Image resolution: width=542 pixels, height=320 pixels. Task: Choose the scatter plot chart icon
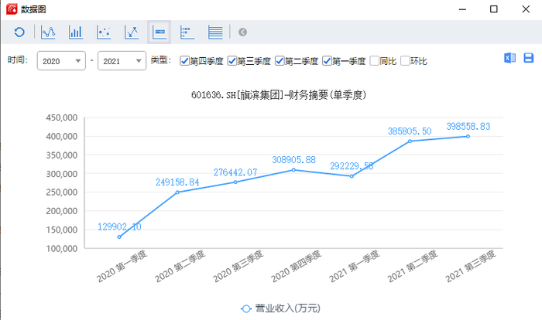[x=104, y=32]
